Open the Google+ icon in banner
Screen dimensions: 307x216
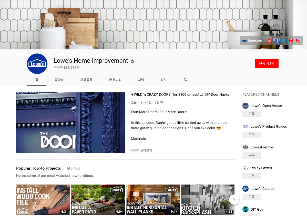pyautogui.click(x=269, y=41)
